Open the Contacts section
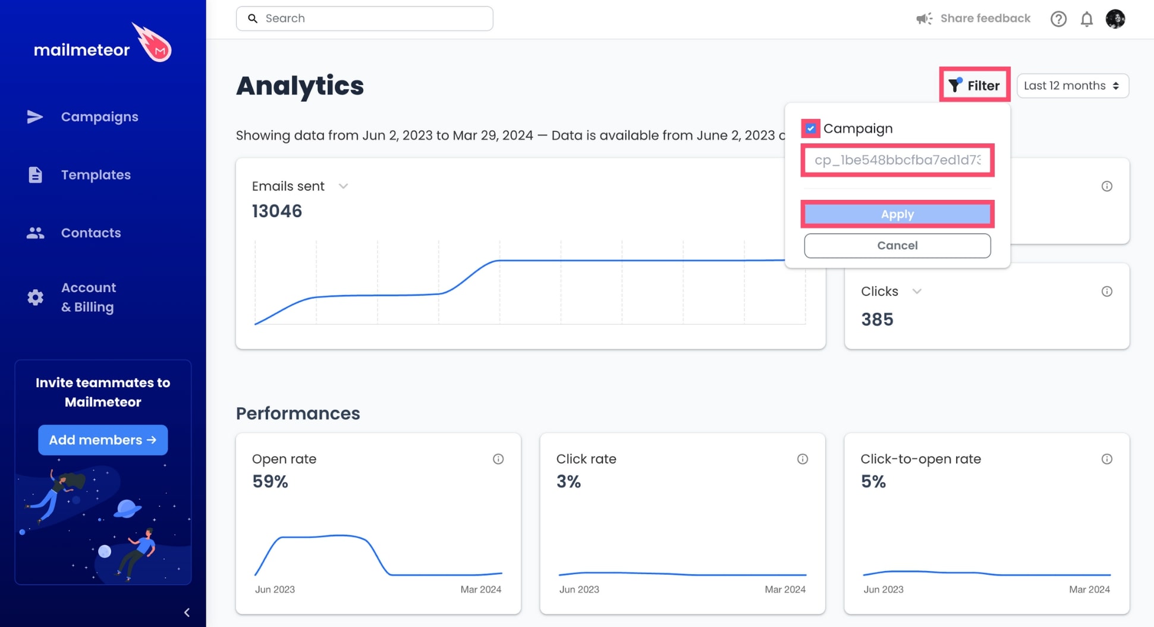Viewport: 1154px width, 627px height. tap(91, 233)
